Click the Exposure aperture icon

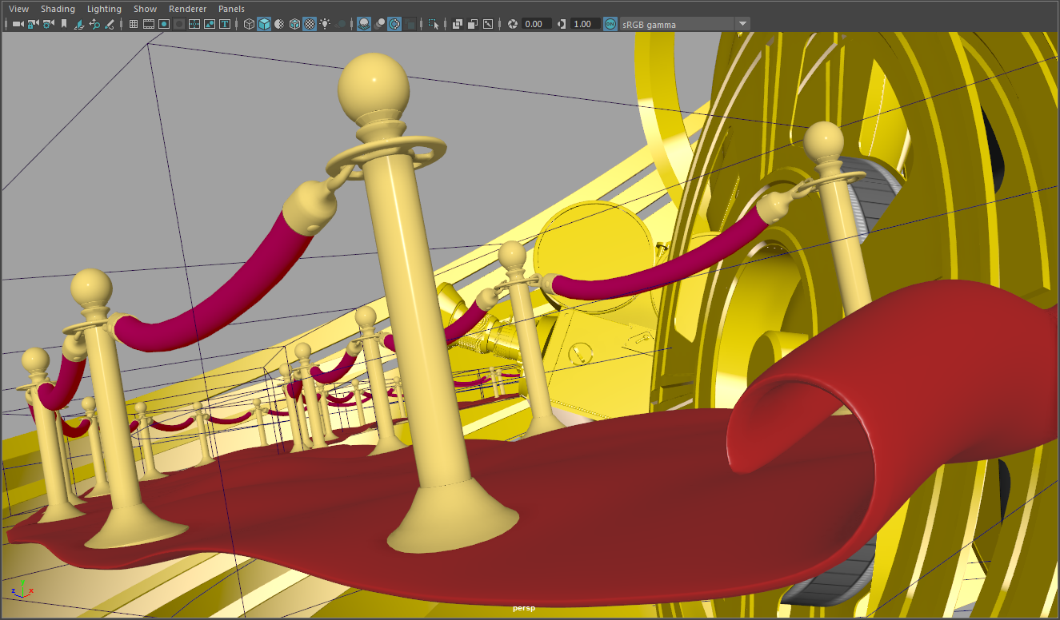point(513,24)
